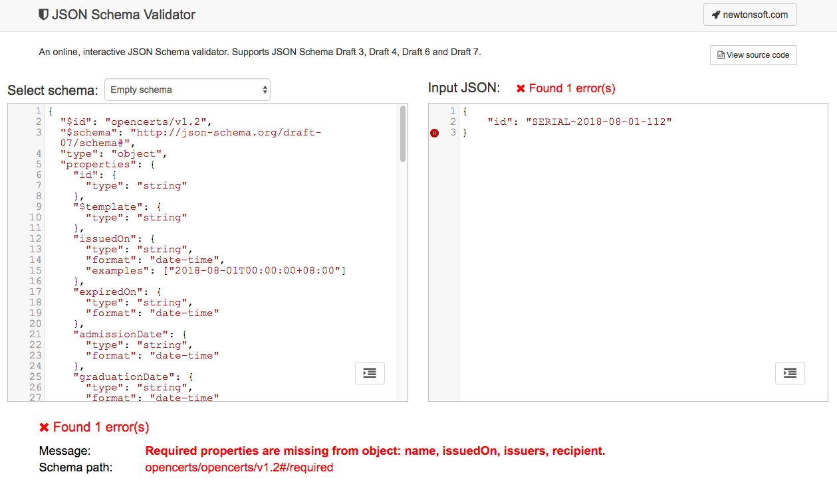Click the schema editor's vertical scrollbar

pos(403,134)
